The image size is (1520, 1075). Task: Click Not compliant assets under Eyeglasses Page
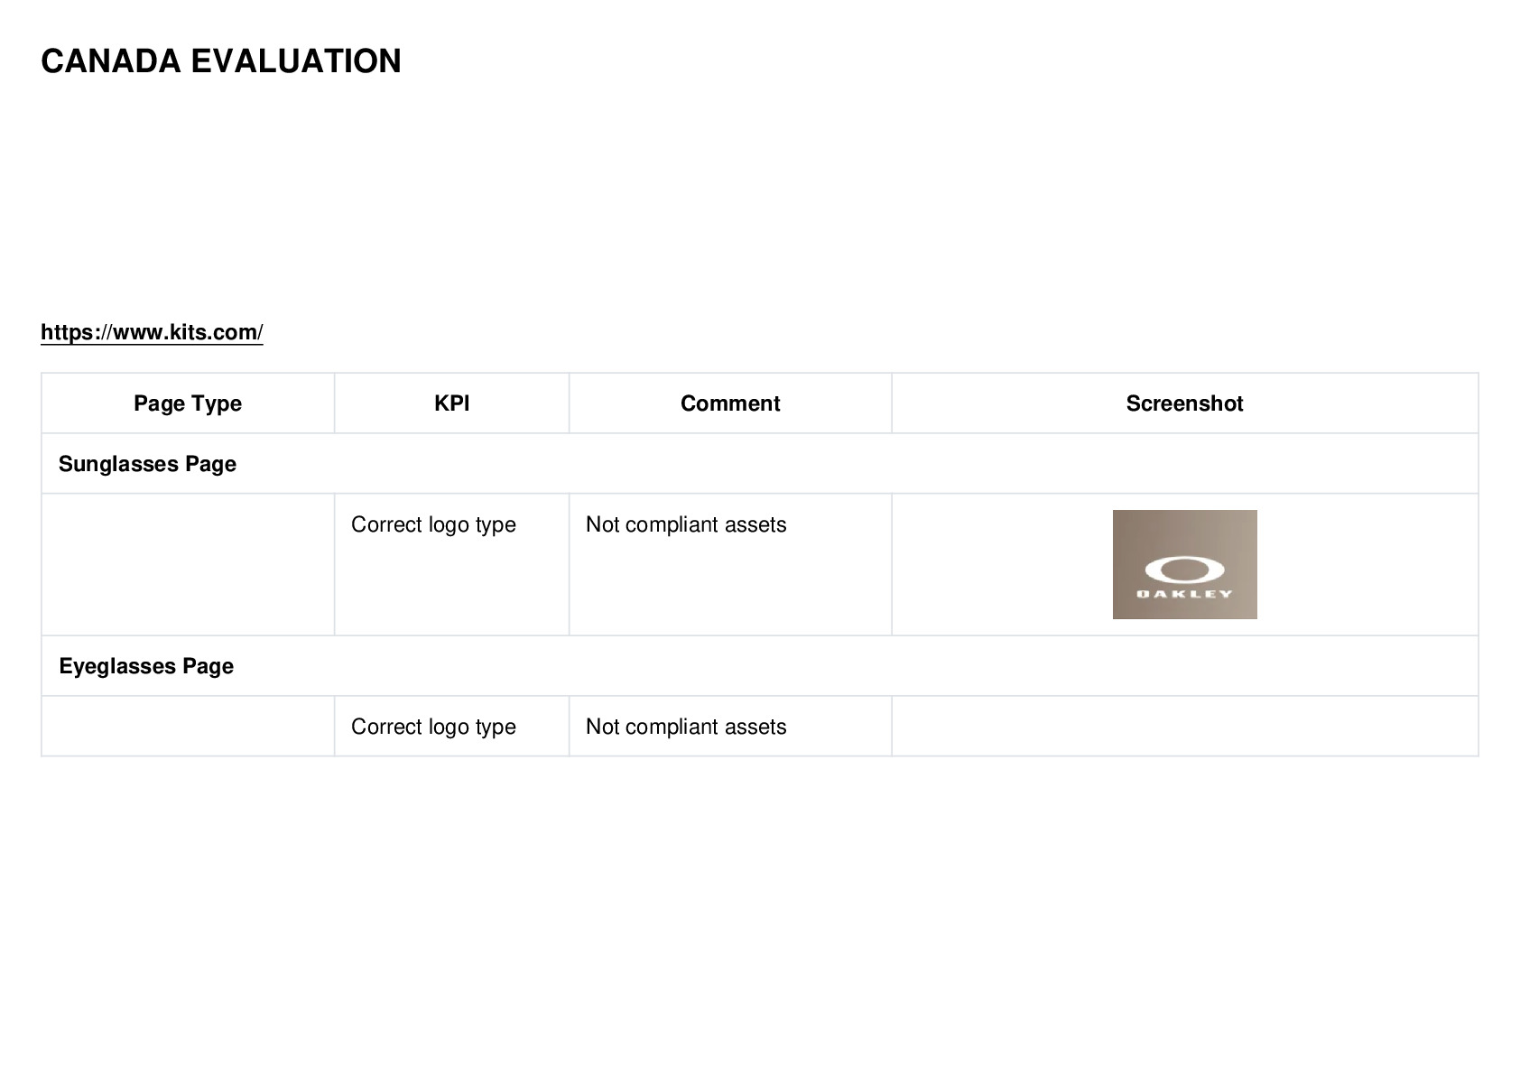(686, 727)
